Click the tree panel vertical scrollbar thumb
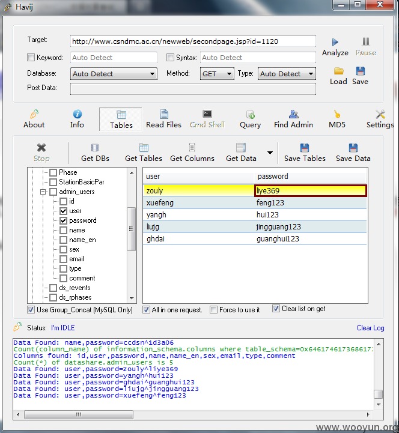The height and width of the screenshot is (433, 399). click(132, 229)
